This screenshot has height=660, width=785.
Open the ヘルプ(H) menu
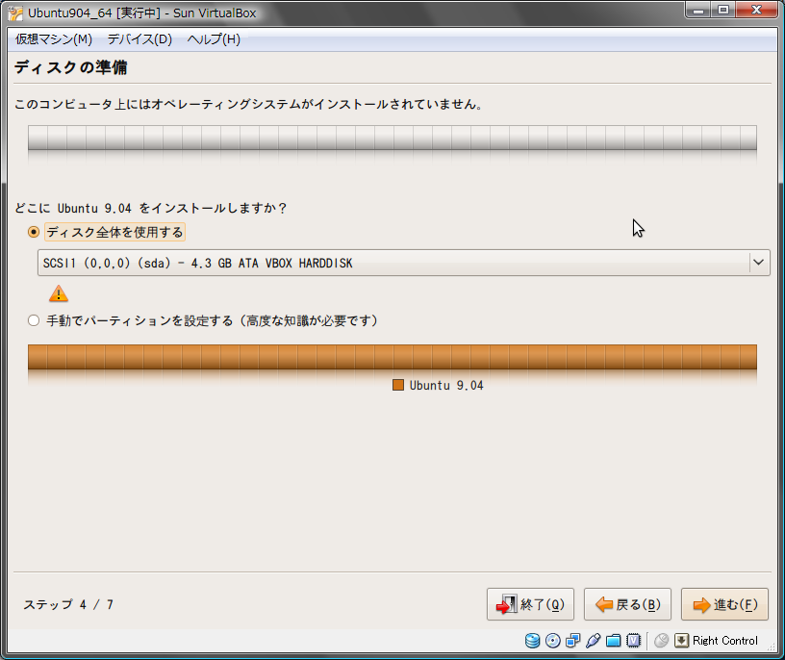click(x=214, y=39)
